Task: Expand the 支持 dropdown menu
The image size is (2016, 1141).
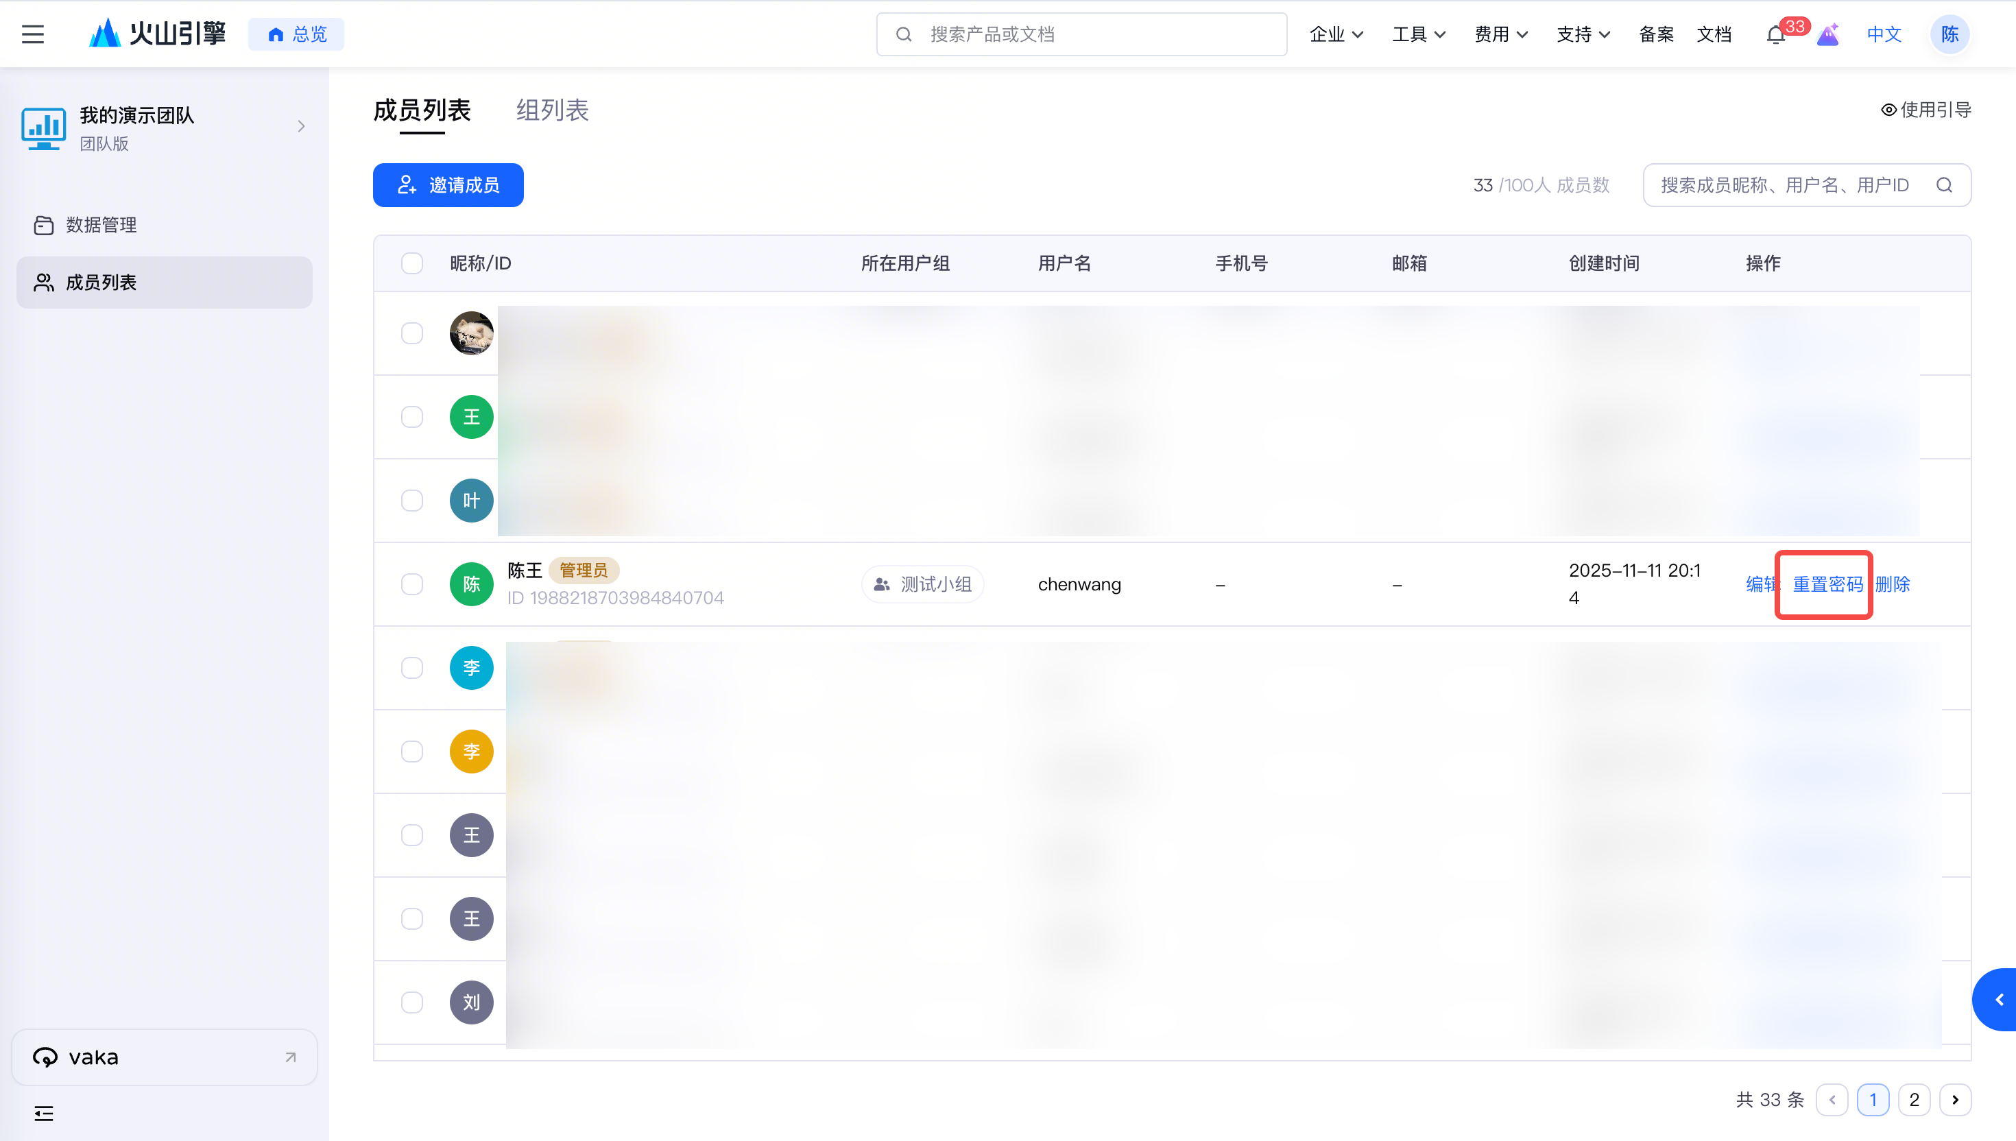Action: point(1583,34)
